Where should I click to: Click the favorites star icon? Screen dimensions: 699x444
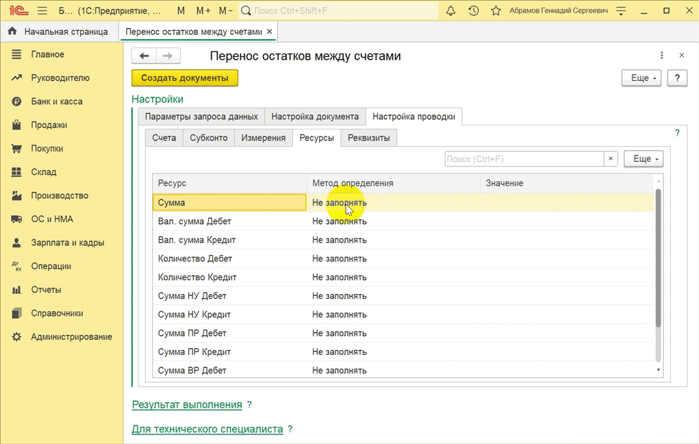(496, 11)
